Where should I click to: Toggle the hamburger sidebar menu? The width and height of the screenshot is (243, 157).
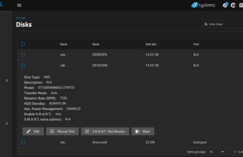[20, 5]
